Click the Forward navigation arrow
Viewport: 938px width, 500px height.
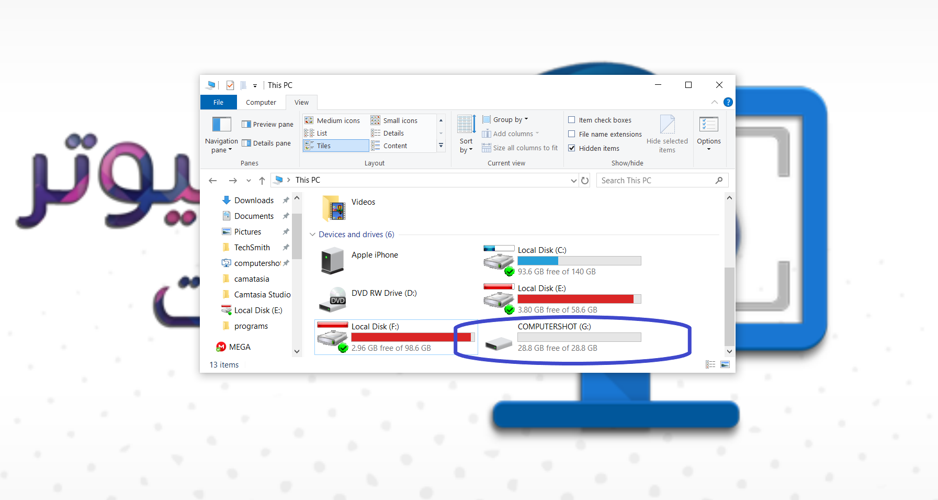pos(233,180)
